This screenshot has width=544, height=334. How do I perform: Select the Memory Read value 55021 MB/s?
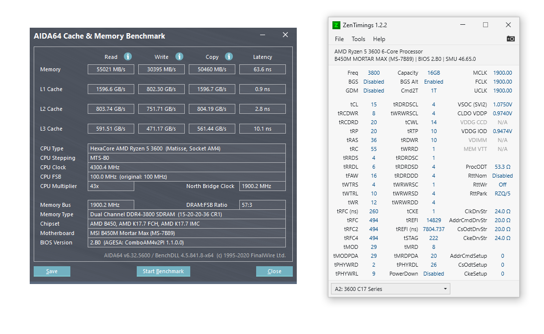(x=111, y=69)
